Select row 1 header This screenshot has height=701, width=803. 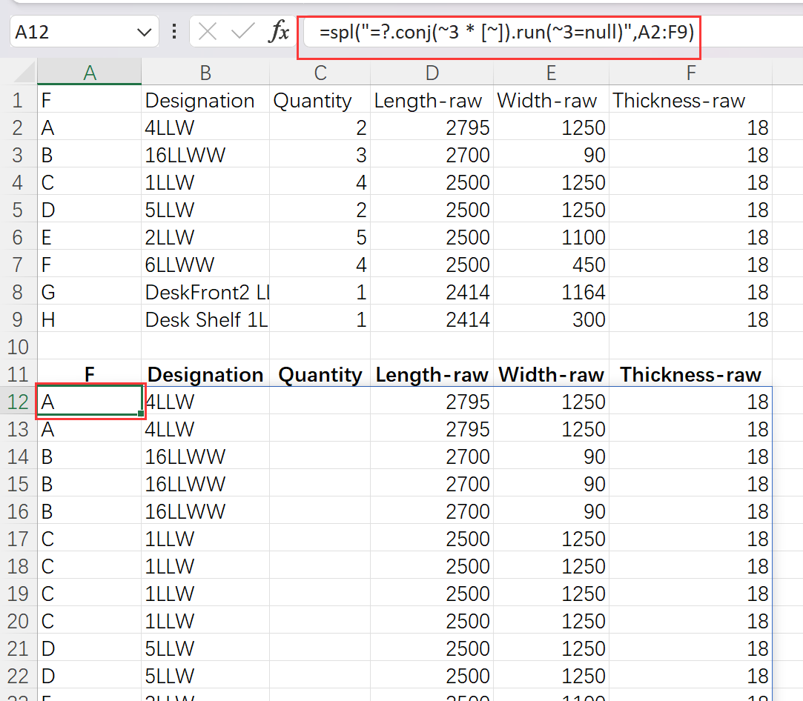tap(19, 101)
